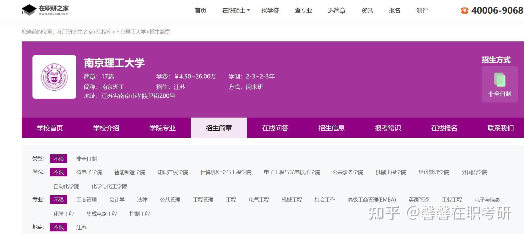The image size is (524, 234).
Task: Filter college by 计算机科学与工程学院
Action: 226,172
